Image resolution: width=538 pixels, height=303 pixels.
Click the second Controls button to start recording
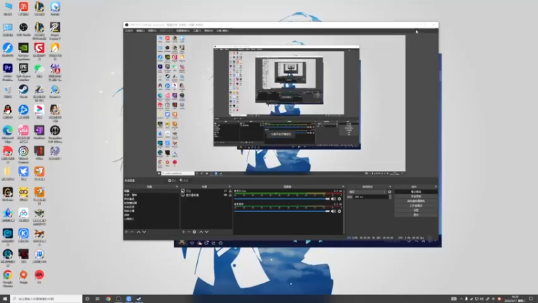[416, 197]
